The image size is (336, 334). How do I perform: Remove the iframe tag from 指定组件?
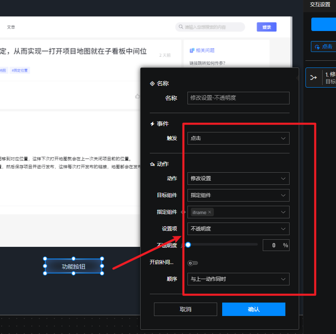[210, 212]
